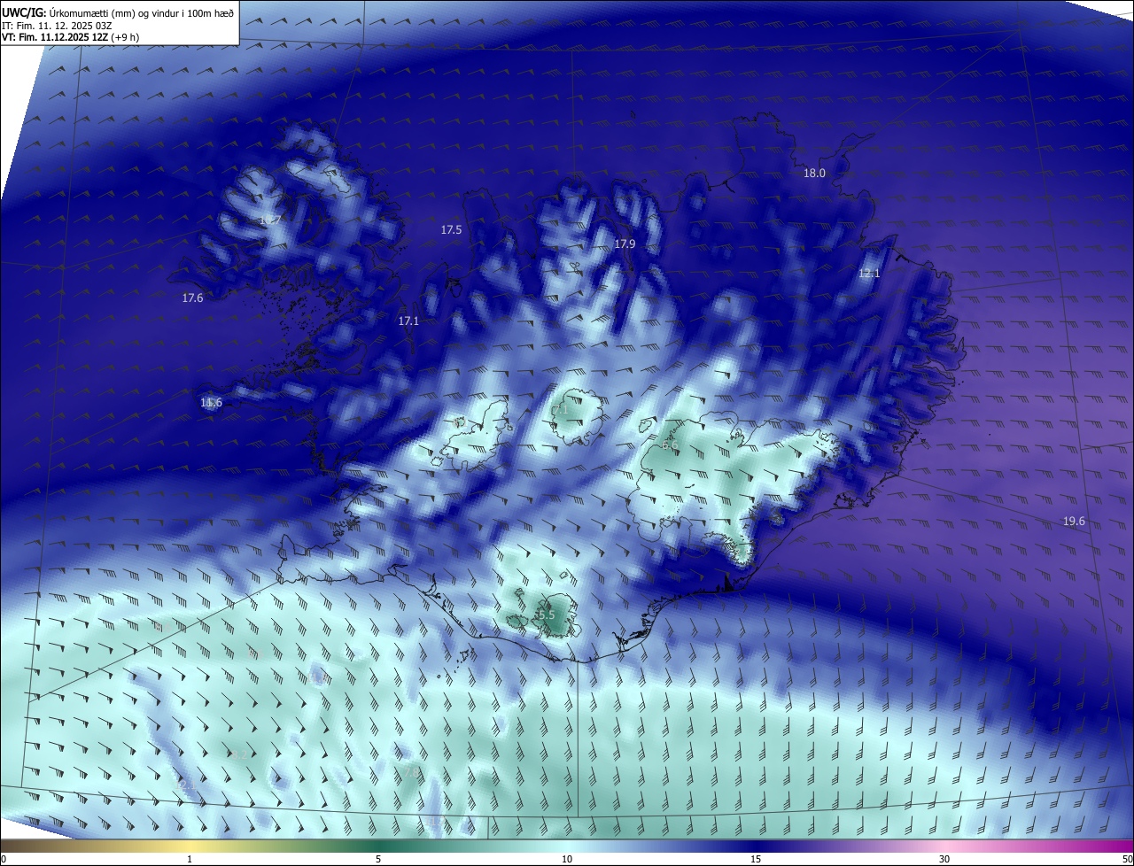1134x866 pixels.
Task: Click the 1 tick on the legend scale
Action: 190,859
